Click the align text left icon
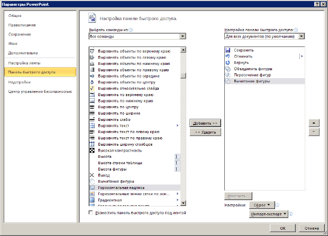328x236 pixels. click(92, 132)
